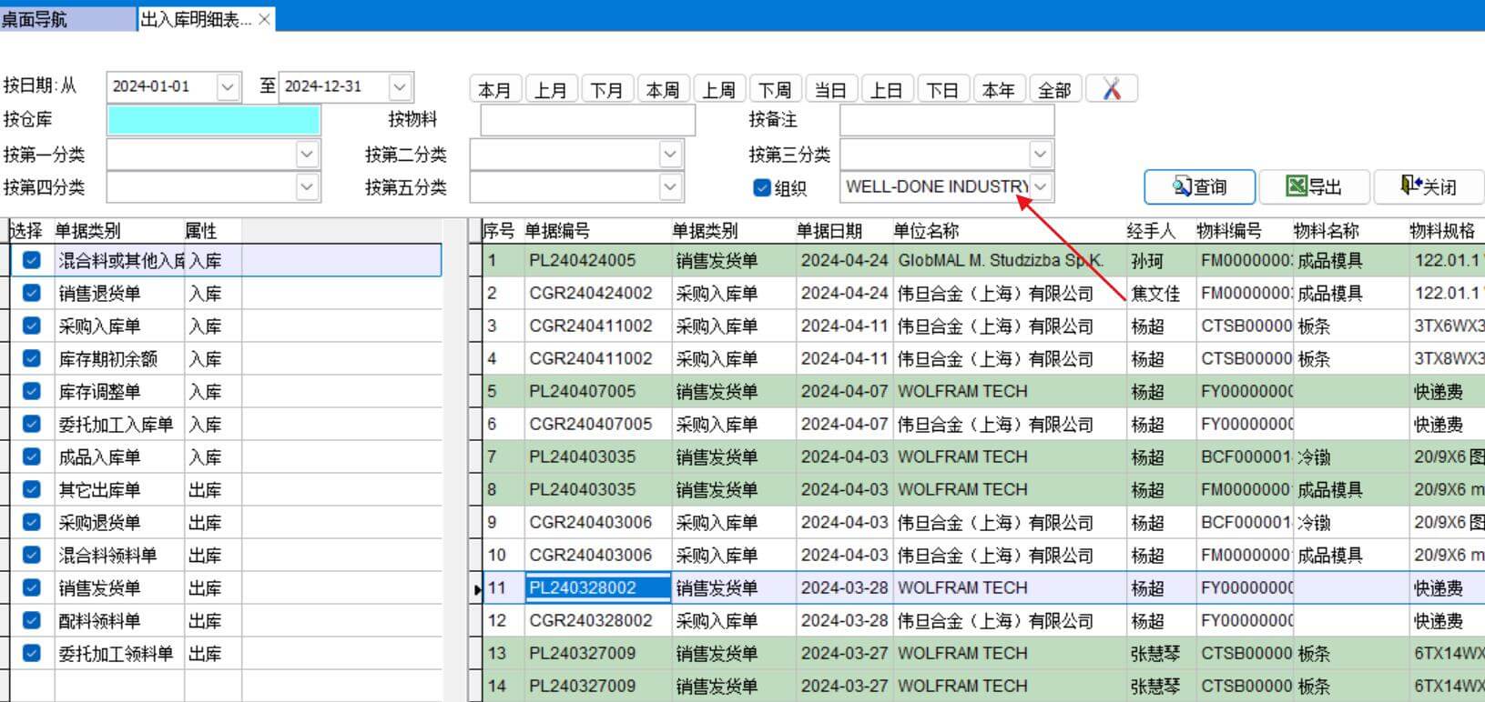Viewport: 1485px width, 702px height.
Task: Close the 出入库明细表 tab
Action: (x=264, y=19)
